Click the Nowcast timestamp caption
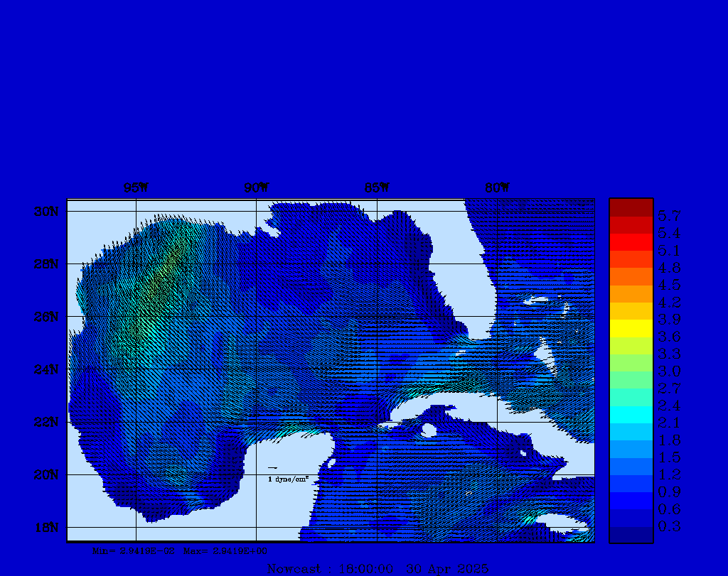 377,568
